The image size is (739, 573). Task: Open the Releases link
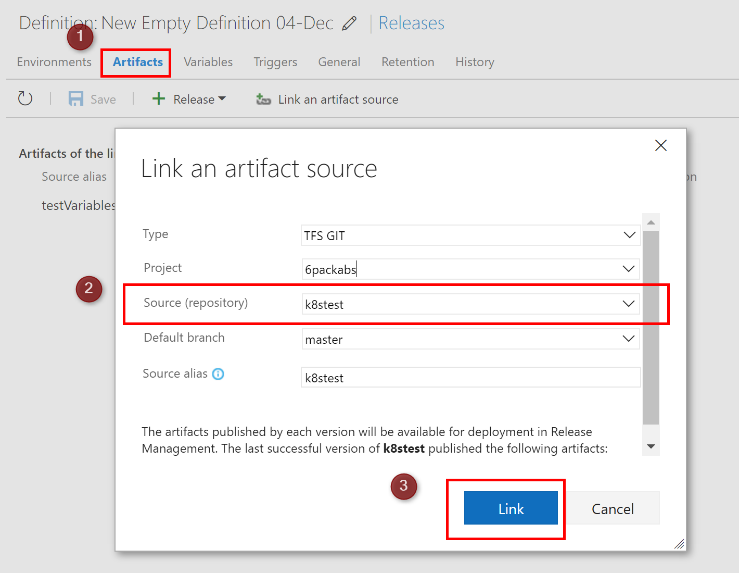click(411, 23)
